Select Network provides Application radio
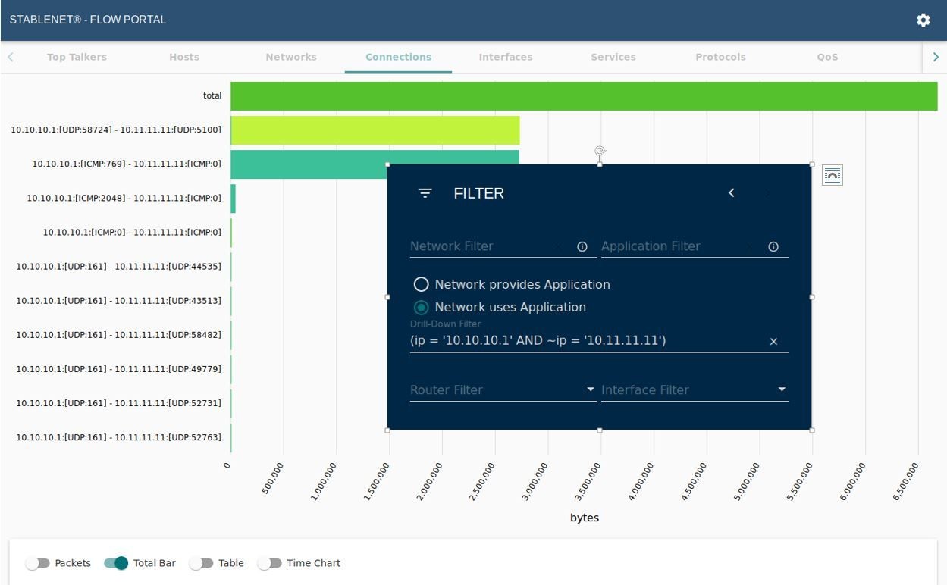The image size is (947, 585). (421, 285)
